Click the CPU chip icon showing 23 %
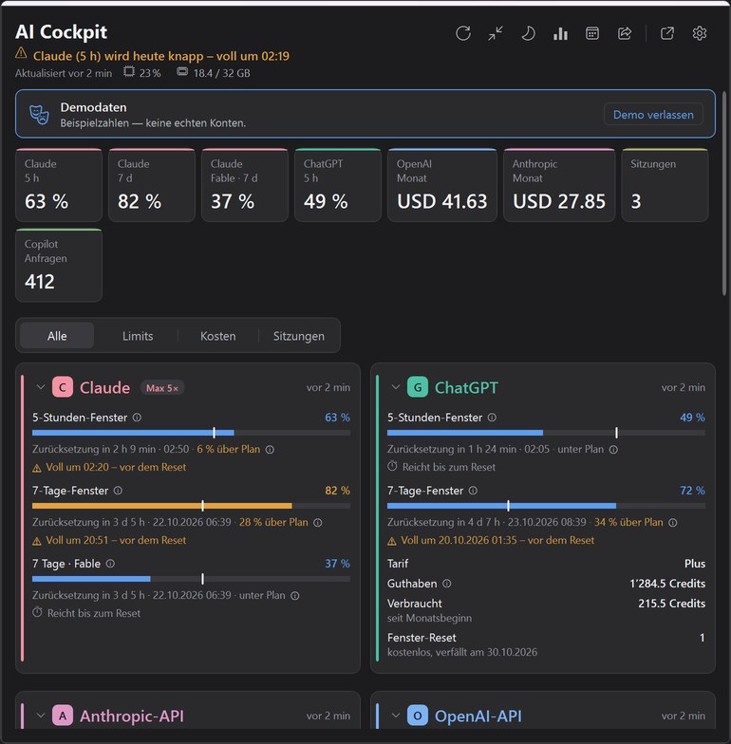 pyautogui.click(x=129, y=72)
